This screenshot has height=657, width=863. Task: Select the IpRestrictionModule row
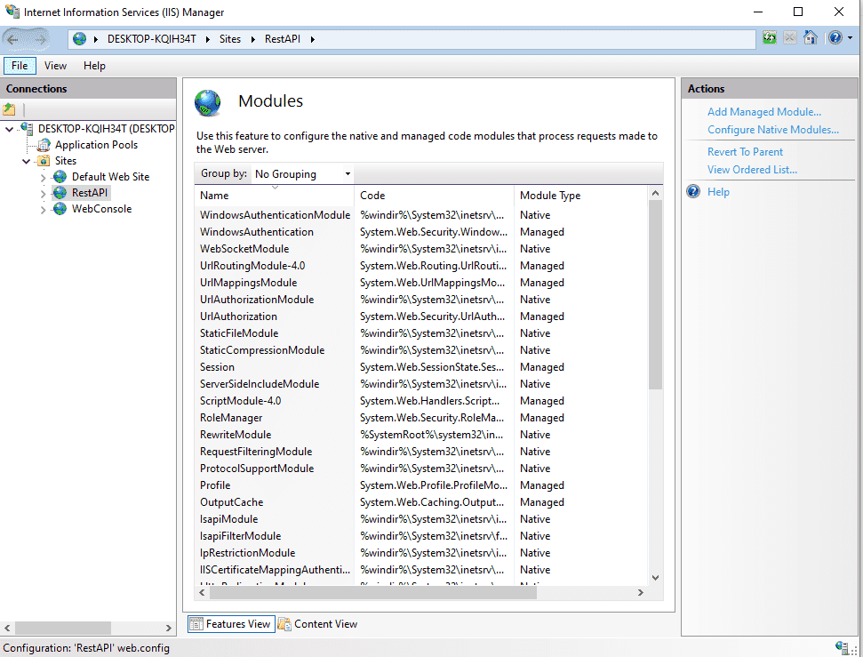click(x=421, y=553)
